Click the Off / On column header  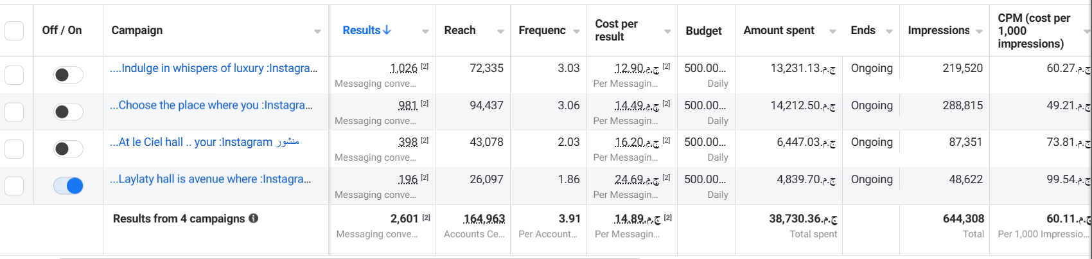(x=62, y=30)
